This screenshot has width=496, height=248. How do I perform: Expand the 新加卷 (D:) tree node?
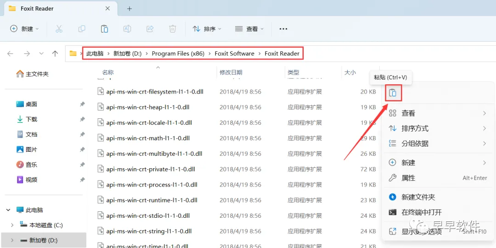pos(12,240)
